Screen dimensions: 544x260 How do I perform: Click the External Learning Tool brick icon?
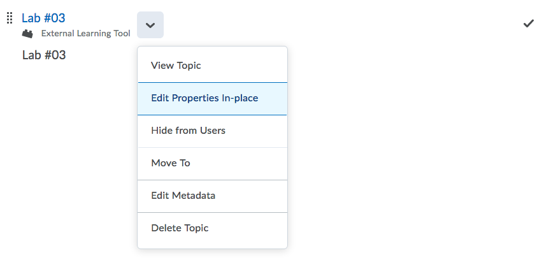pyautogui.click(x=27, y=34)
